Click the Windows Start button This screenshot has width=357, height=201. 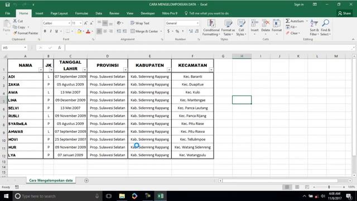click(x=6, y=196)
